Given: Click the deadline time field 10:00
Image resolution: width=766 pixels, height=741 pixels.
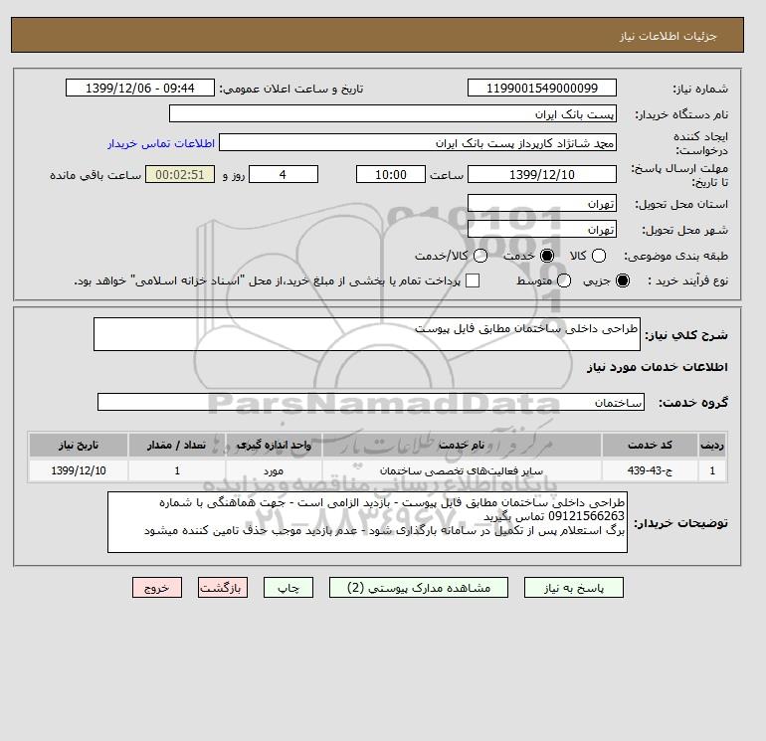Looking at the screenshot, I should coord(391,174).
